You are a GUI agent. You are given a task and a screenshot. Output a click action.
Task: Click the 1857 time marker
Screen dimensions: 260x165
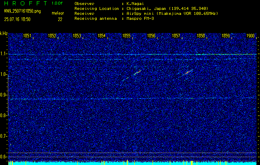(x=176, y=36)
